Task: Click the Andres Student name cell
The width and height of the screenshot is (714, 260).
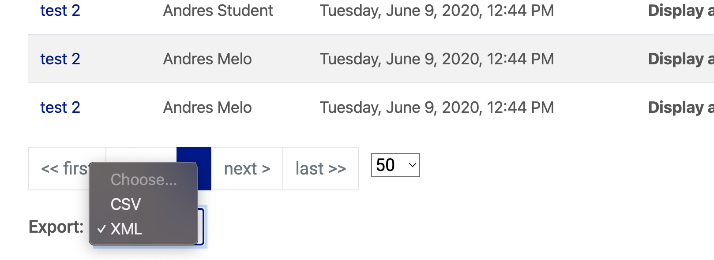Action: [218, 11]
